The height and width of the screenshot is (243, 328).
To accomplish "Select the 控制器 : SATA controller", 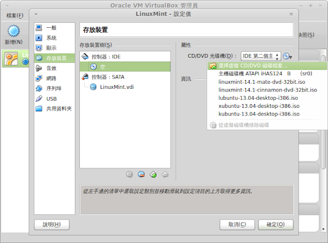I will click(x=125, y=77).
